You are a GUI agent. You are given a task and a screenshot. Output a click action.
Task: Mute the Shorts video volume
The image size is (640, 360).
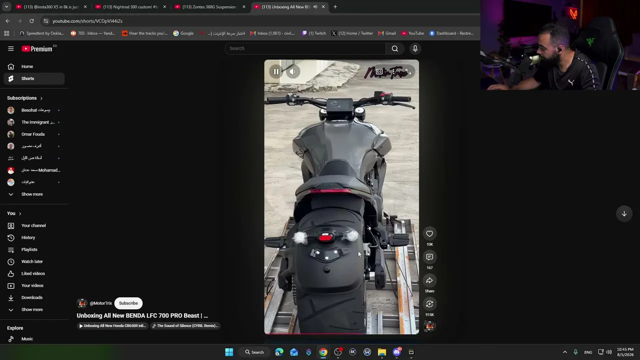click(x=292, y=71)
